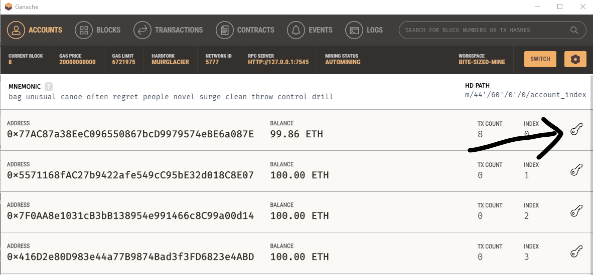Show private key for index 3 account
This screenshot has width=593, height=275.
pyautogui.click(x=576, y=252)
